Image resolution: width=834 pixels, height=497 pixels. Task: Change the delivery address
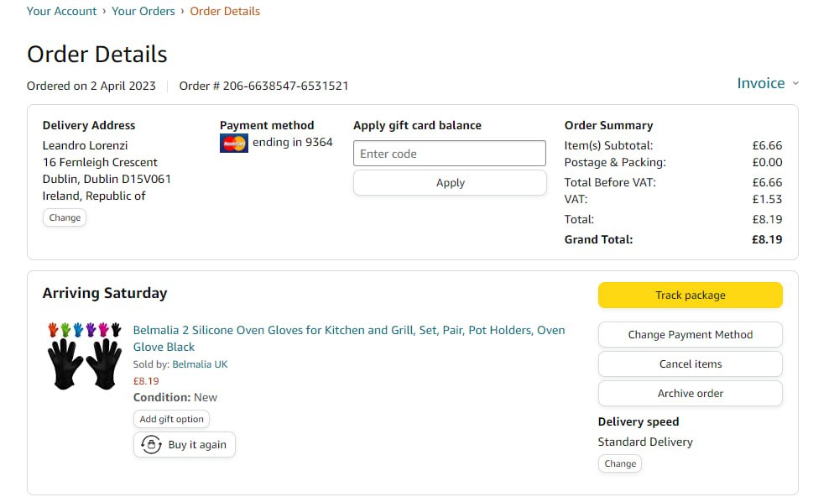[65, 217]
